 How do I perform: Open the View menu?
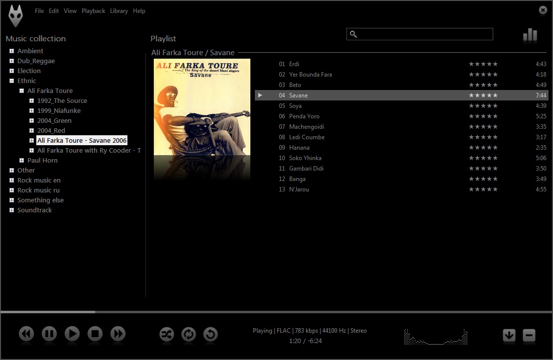tap(70, 11)
